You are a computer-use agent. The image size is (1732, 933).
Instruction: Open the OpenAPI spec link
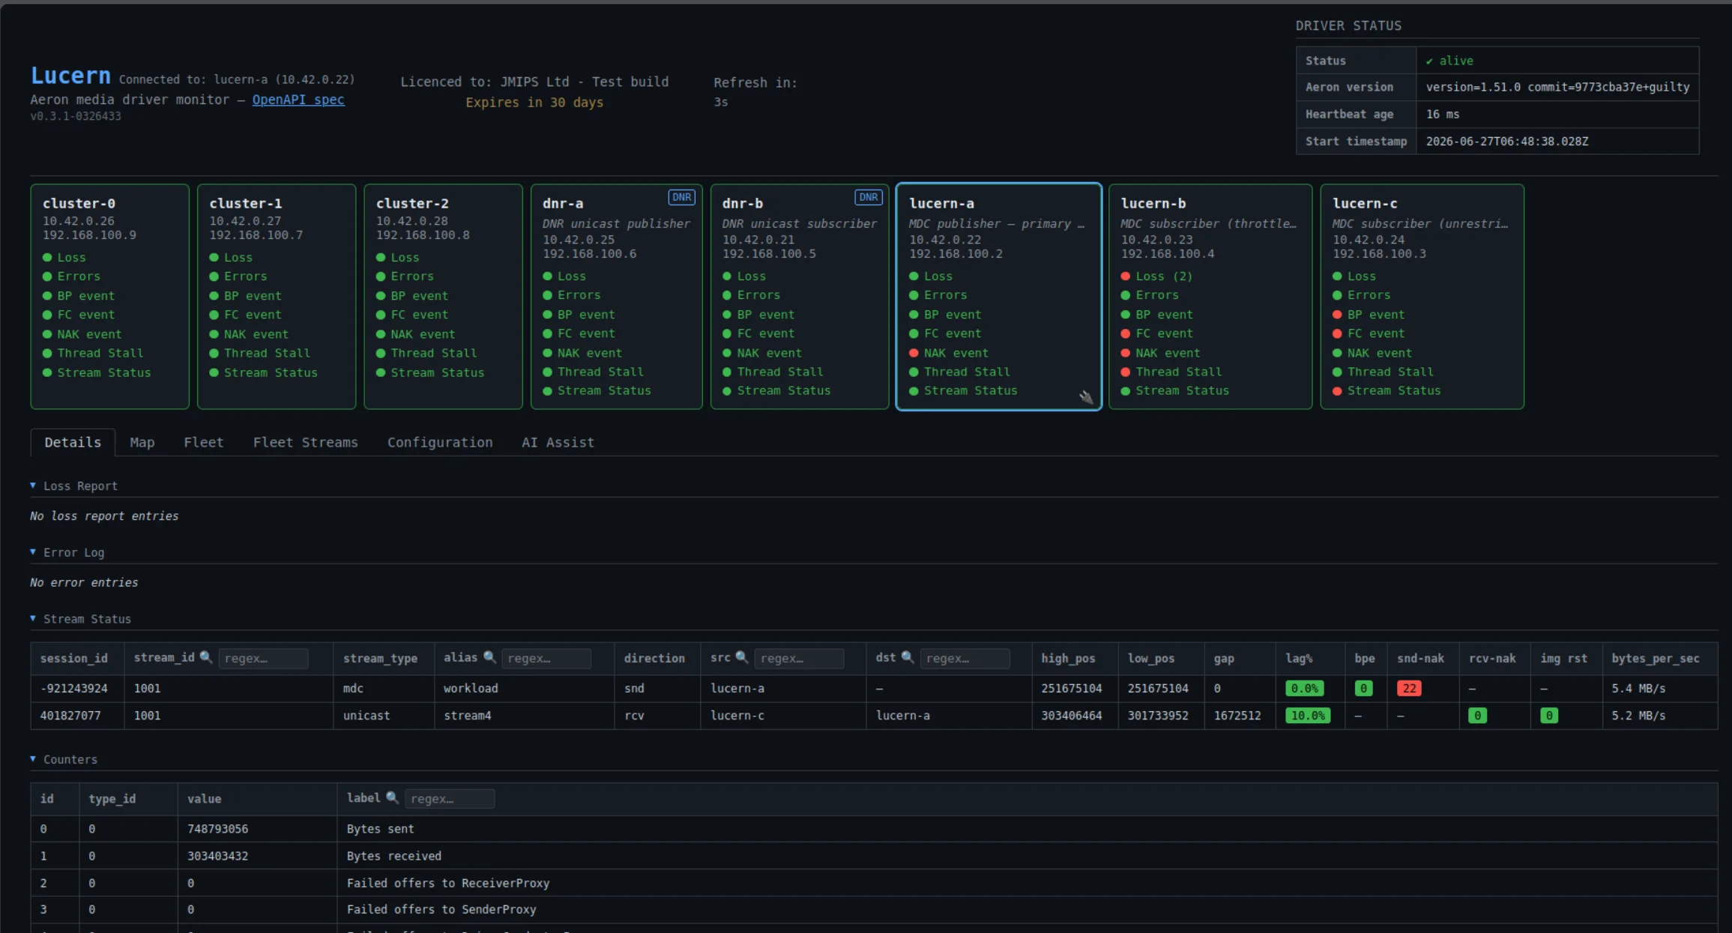[298, 100]
